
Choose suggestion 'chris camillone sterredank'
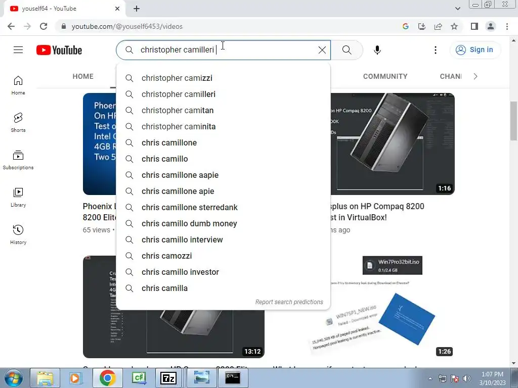click(223, 208)
